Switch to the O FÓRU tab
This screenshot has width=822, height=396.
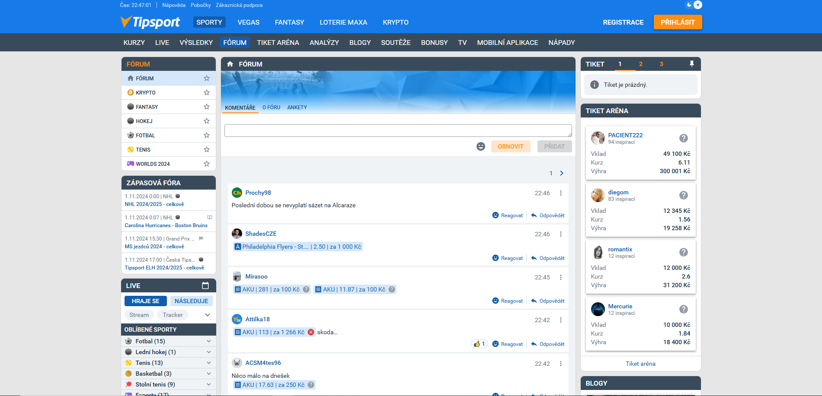click(x=271, y=108)
